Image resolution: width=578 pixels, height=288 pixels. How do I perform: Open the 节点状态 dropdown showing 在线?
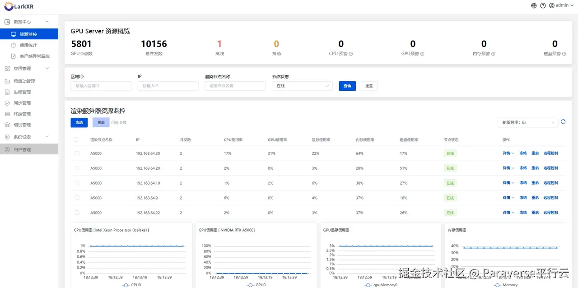coord(302,86)
